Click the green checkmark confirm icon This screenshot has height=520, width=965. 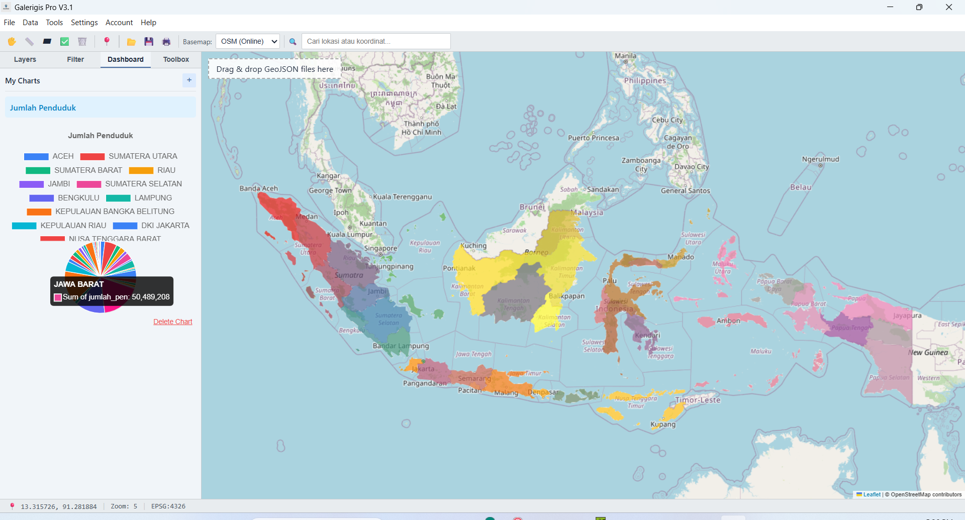[x=64, y=41]
